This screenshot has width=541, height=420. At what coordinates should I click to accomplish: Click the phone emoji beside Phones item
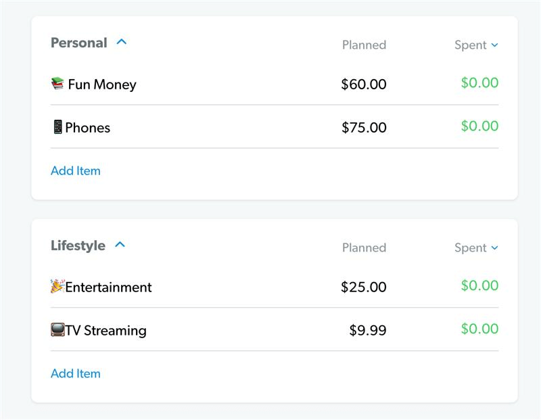coord(57,127)
